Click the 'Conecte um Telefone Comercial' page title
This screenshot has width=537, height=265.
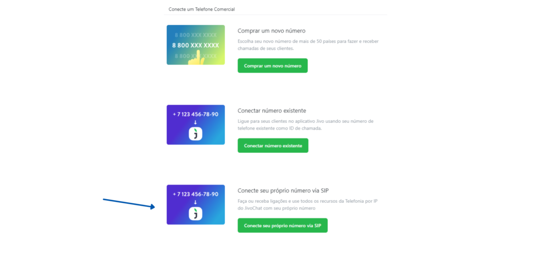(202, 9)
